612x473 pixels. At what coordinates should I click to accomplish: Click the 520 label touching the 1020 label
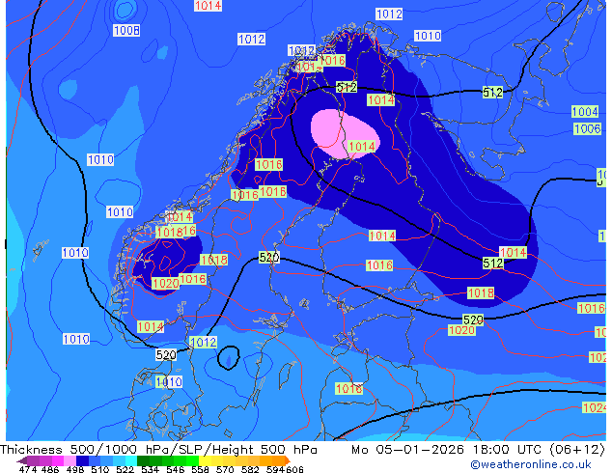pyautogui.click(x=473, y=320)
